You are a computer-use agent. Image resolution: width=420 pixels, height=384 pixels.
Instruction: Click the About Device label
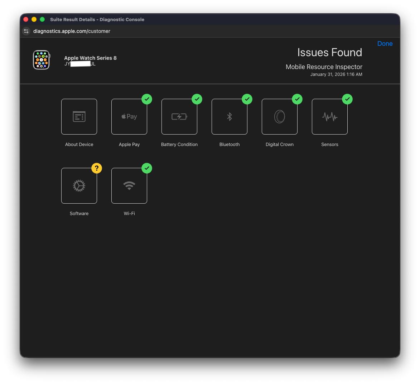(79, 144)
